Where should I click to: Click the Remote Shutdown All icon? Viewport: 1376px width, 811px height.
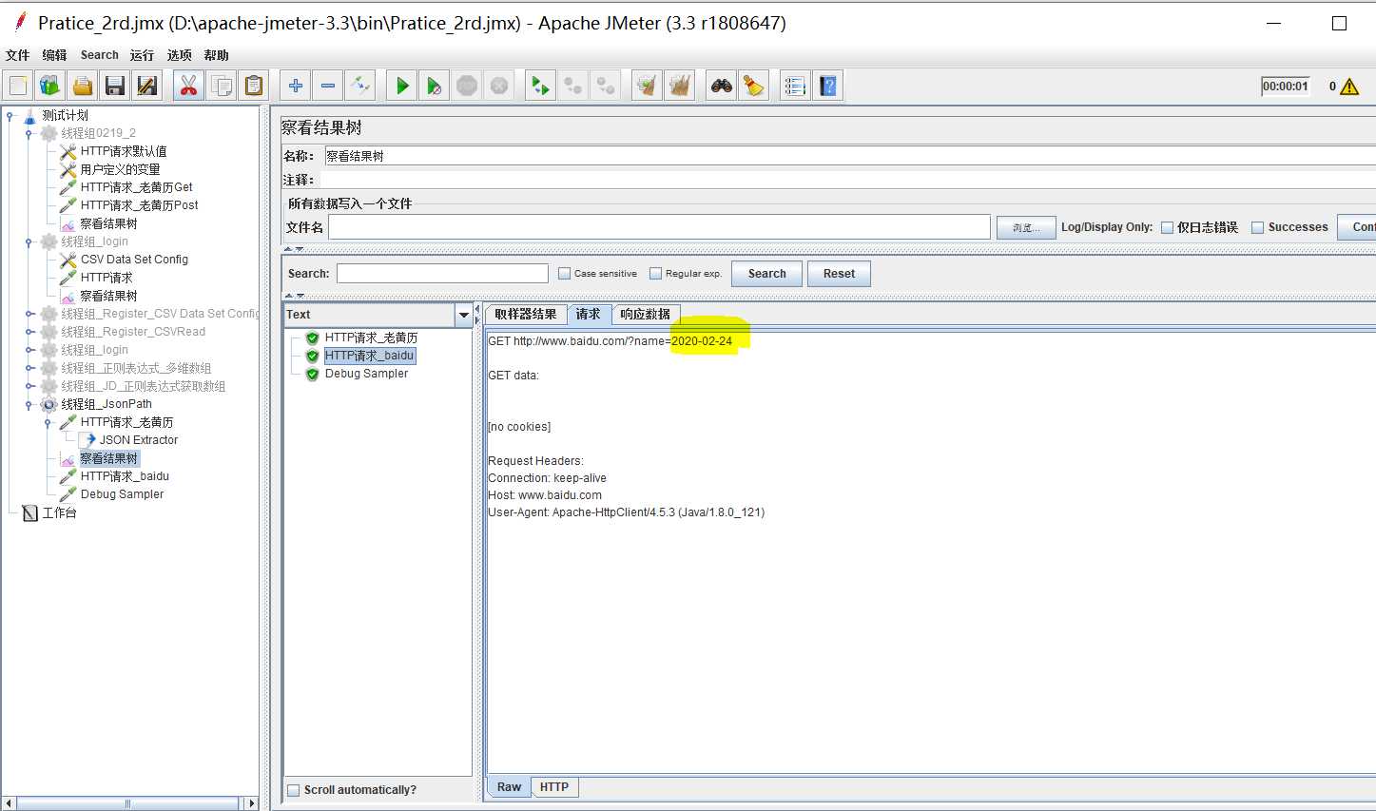tap(606, 86)
